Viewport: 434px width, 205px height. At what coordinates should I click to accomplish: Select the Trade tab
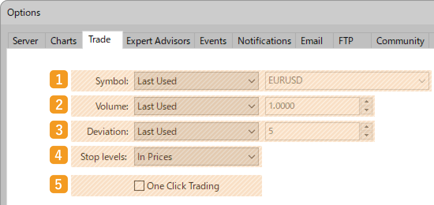99,39
